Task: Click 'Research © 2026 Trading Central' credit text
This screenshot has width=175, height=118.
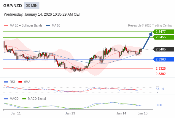Action: [x=150, y=26]
